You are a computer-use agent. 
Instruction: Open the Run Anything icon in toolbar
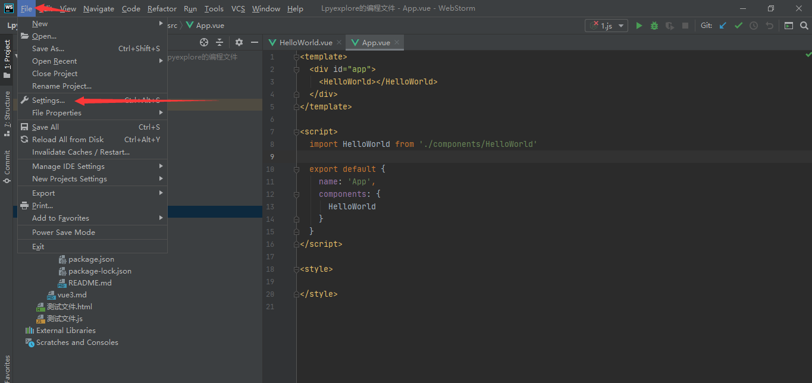[x=789, y=26]
